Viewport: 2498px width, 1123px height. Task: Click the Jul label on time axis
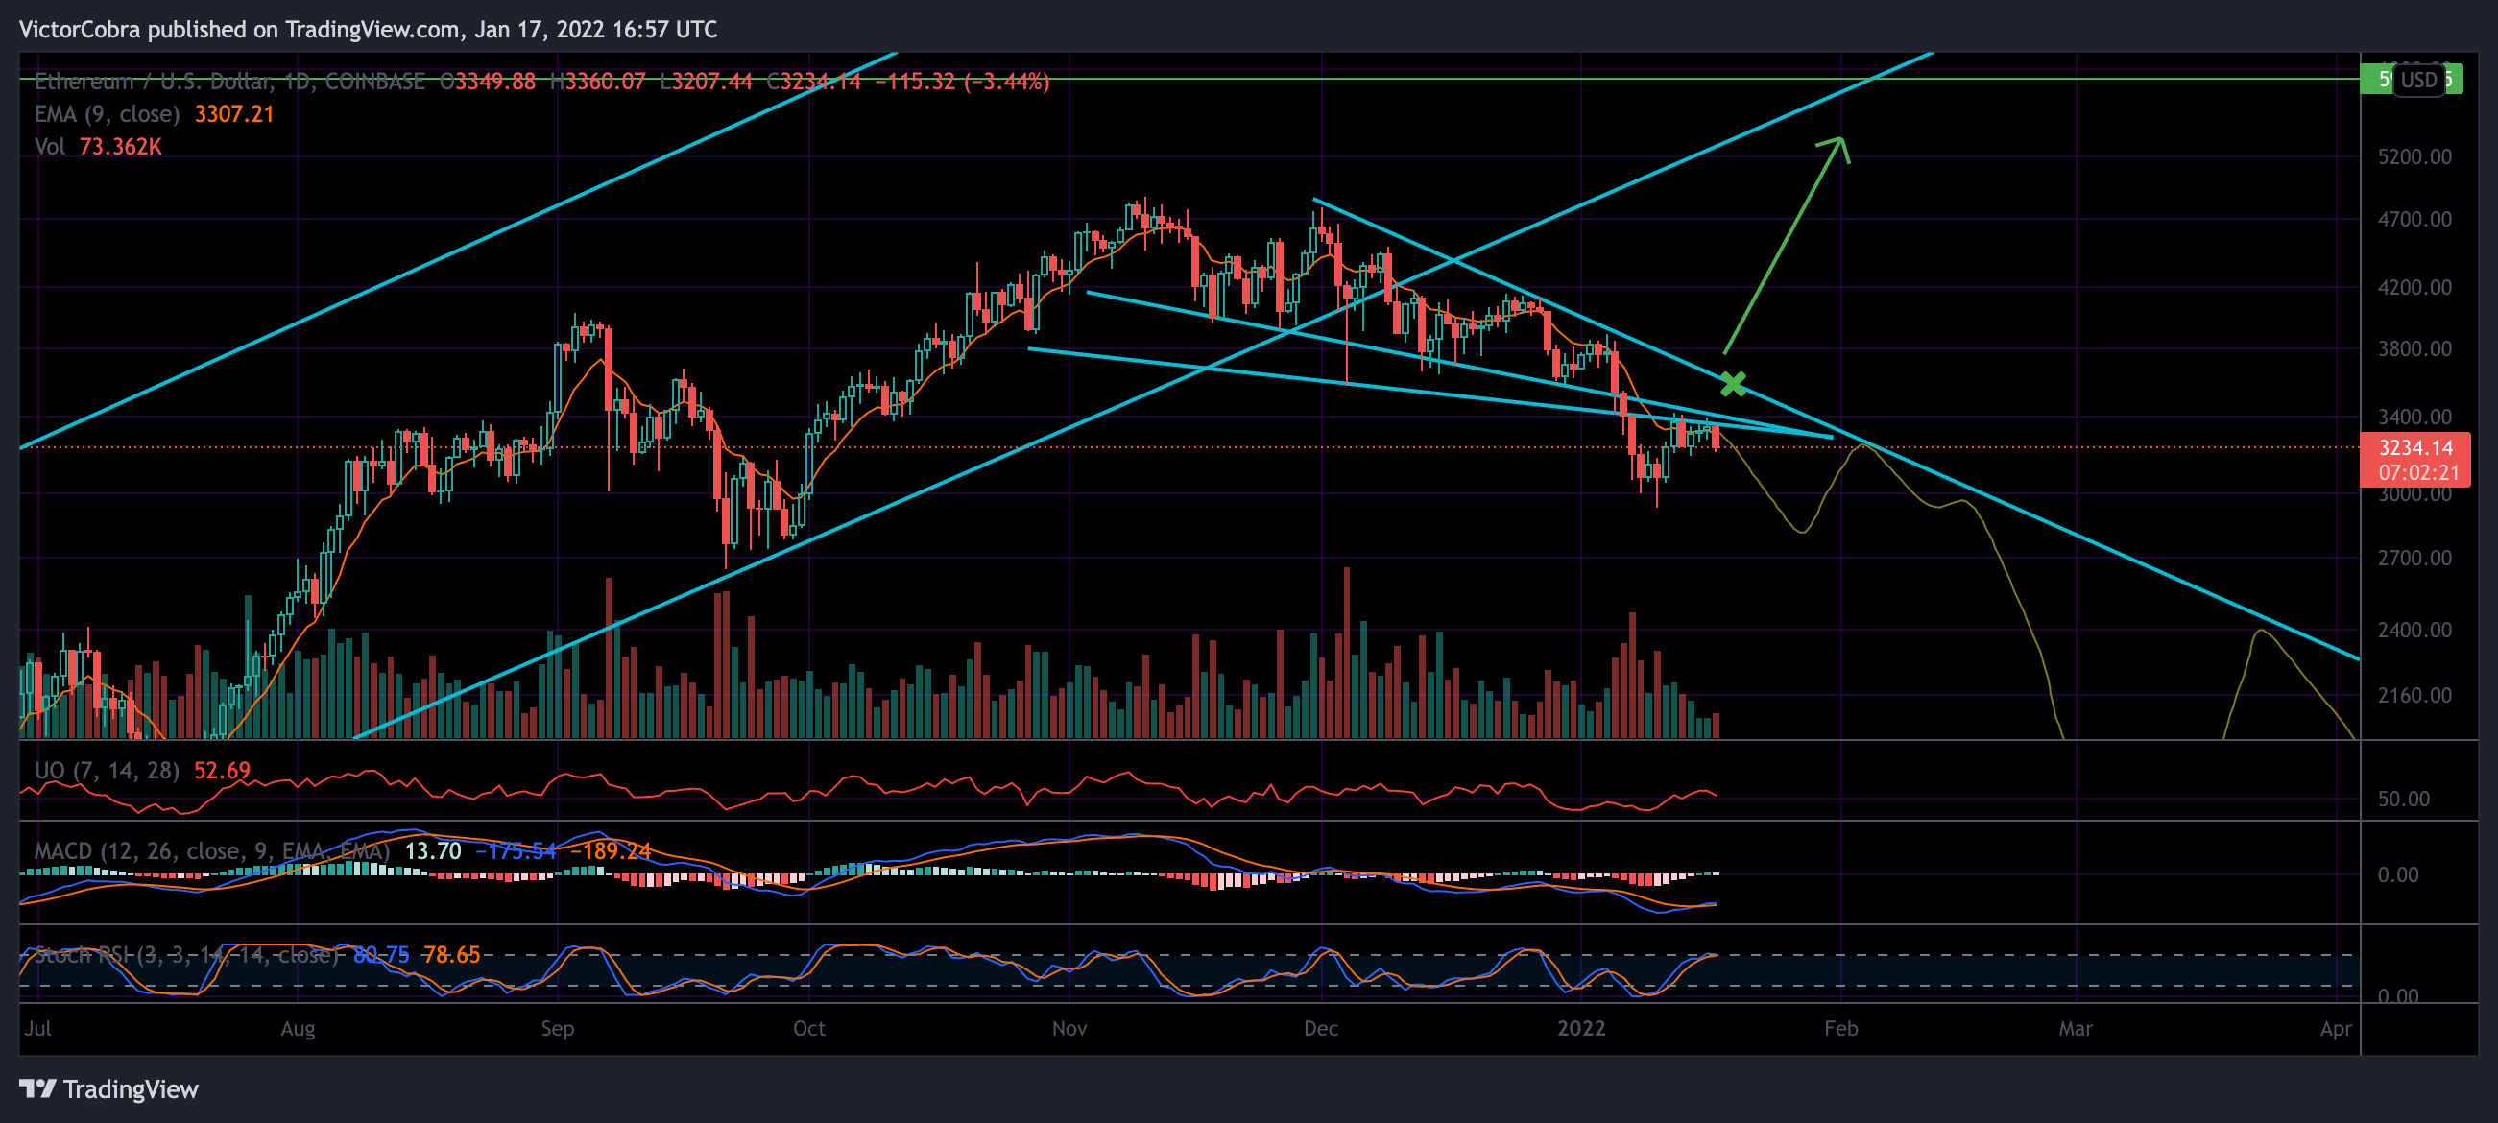pos(37,1028)
